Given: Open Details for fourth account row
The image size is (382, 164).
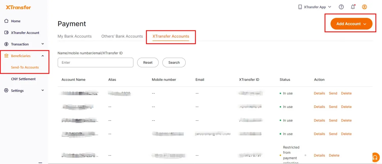Looking at the screenshot, I should pos(319,134).
